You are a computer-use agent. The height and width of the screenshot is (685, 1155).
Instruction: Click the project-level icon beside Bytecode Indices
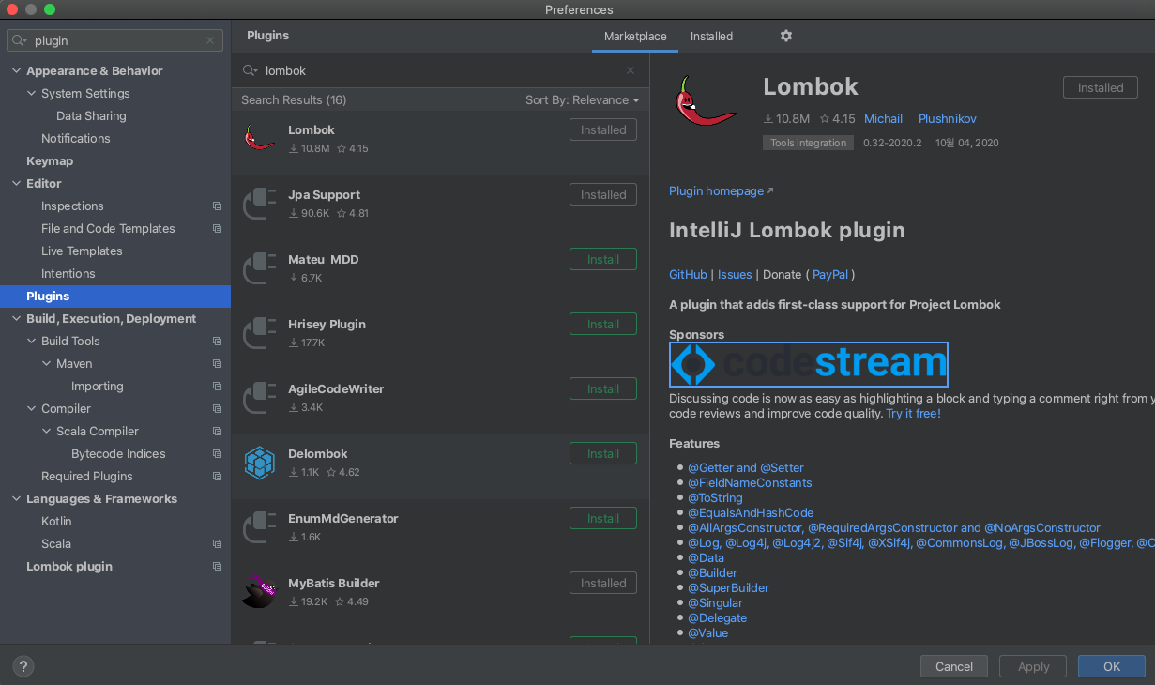217,454
